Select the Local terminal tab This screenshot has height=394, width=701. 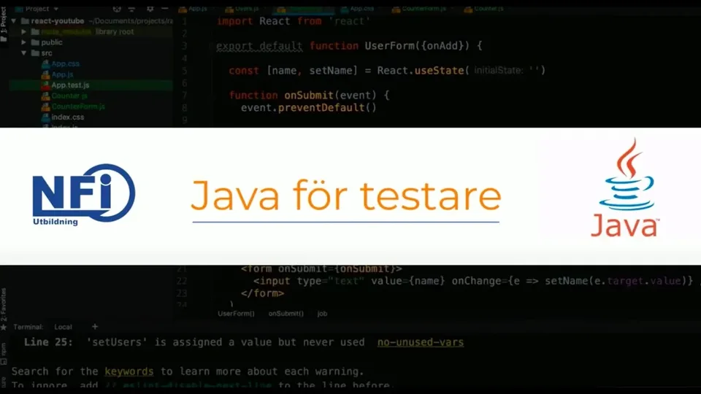[x=63, y=327]
